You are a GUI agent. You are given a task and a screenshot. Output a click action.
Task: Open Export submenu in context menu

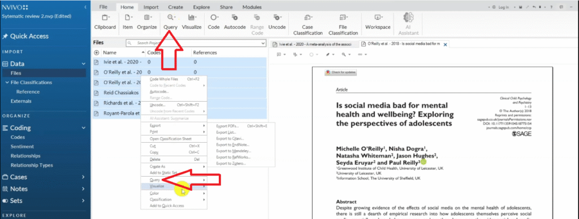point(174,125)
